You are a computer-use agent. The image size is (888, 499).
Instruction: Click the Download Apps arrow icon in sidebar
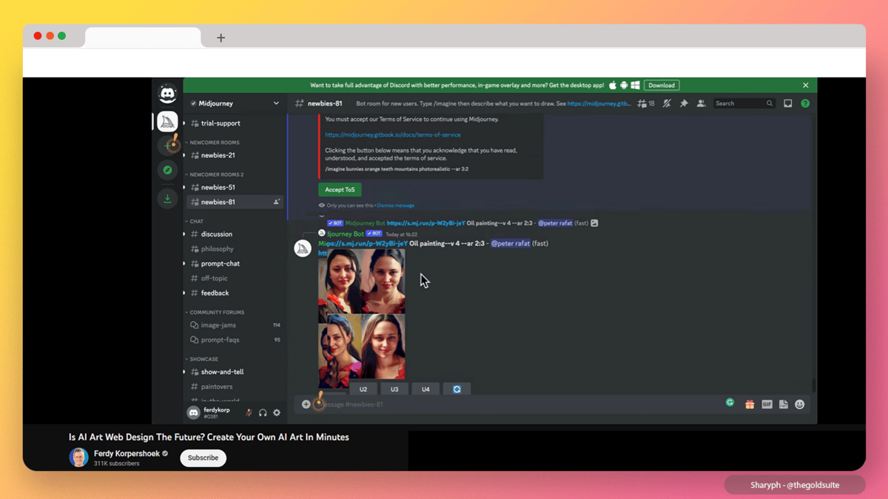click(x=167, y=199)
